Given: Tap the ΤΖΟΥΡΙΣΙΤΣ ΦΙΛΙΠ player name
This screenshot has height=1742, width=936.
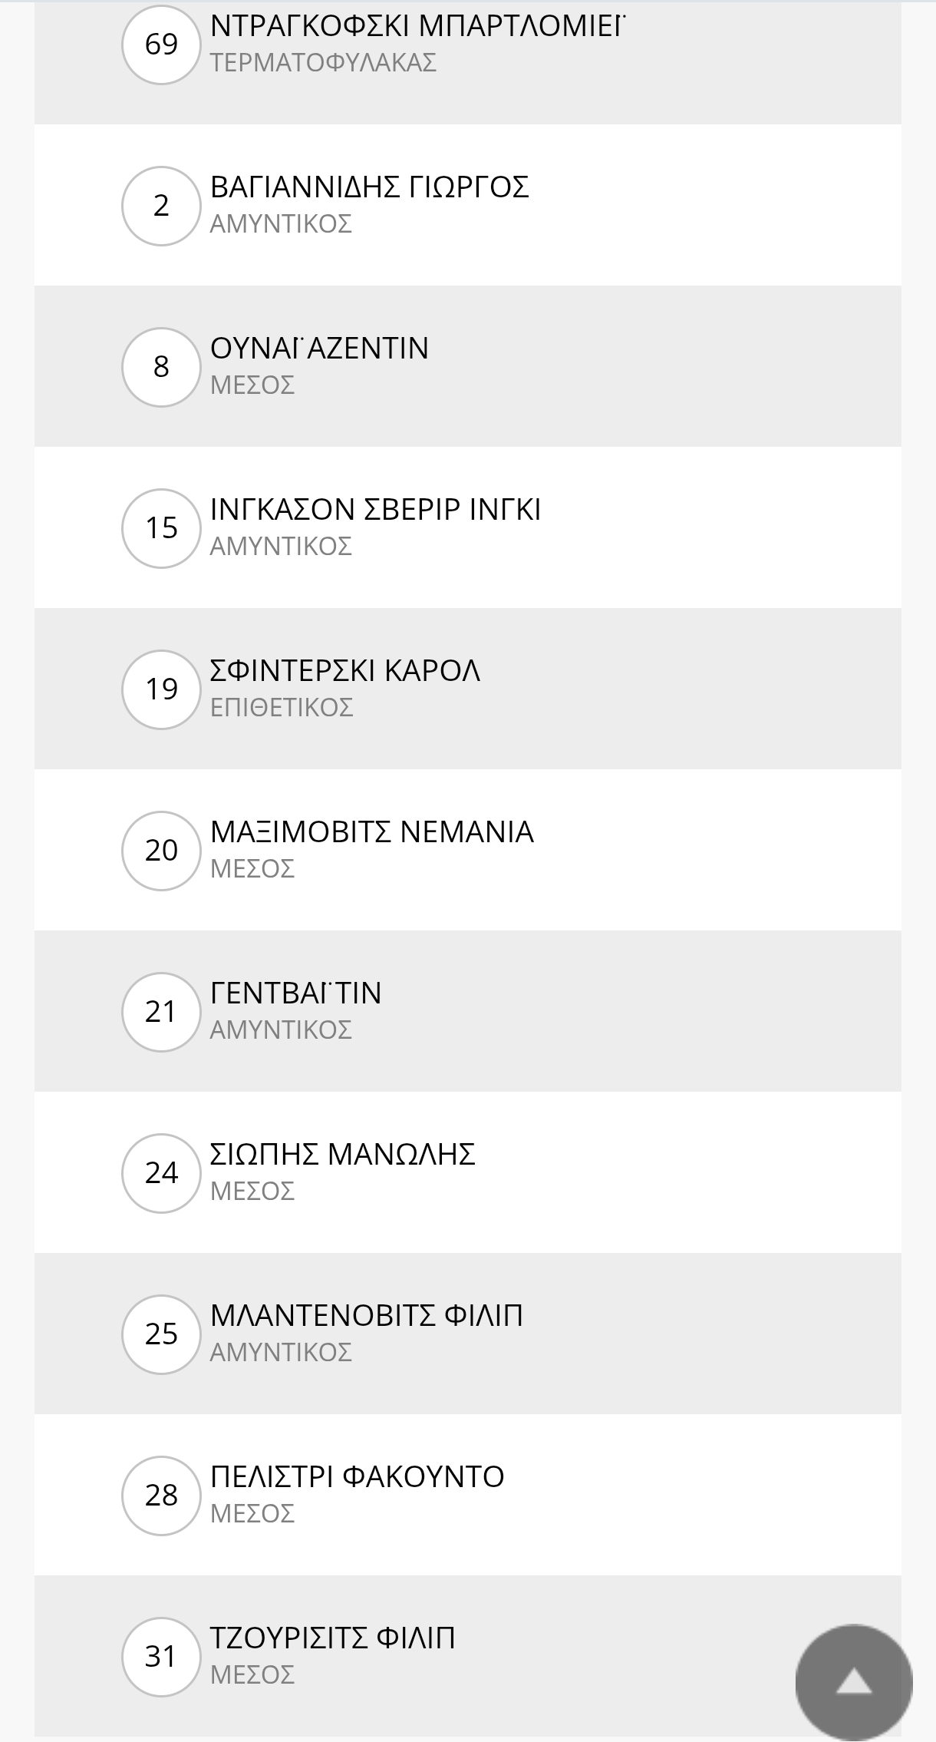Looking at the screenshot, I should (x=332, y=1638).
